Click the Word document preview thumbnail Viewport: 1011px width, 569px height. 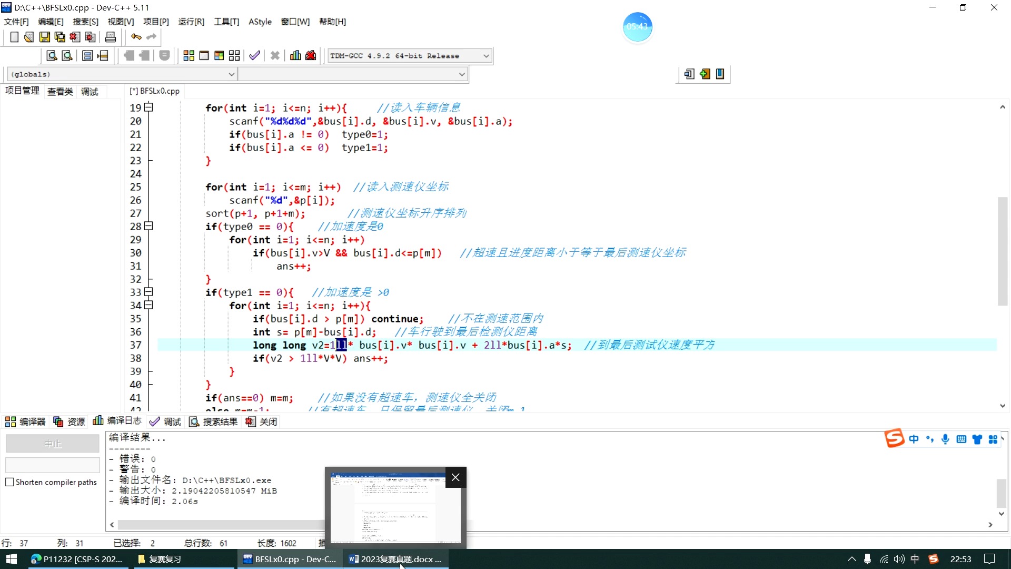(395, 508)
